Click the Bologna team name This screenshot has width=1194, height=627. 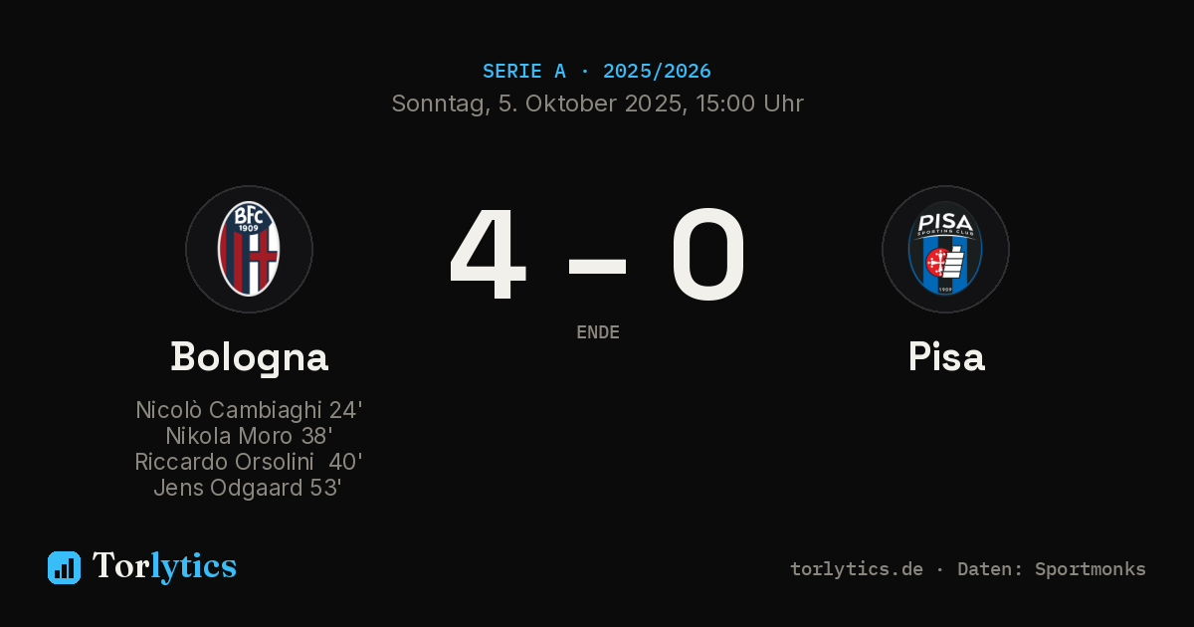pyautogui.click(x=249, y=356)
